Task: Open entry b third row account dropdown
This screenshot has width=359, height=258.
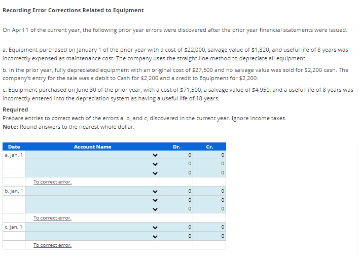Action: pyautogui.click(x=92, y=209)
